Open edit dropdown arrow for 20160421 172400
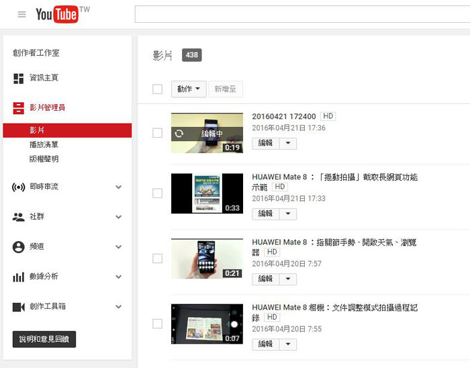 (x=287, y=143)
